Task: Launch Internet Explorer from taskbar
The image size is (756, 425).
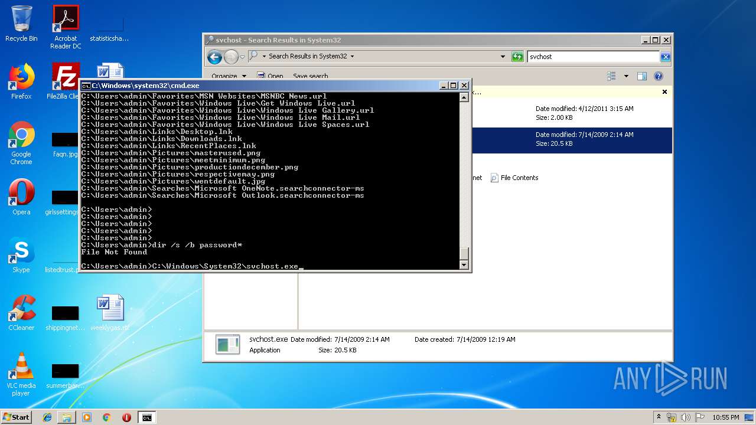Action: tap(47, 417)
